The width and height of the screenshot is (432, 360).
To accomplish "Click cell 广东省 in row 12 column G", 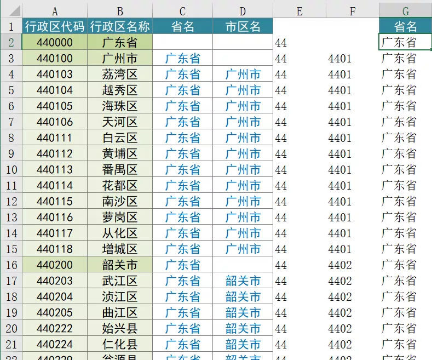I will pyautogui.click(x=406, y=201).
